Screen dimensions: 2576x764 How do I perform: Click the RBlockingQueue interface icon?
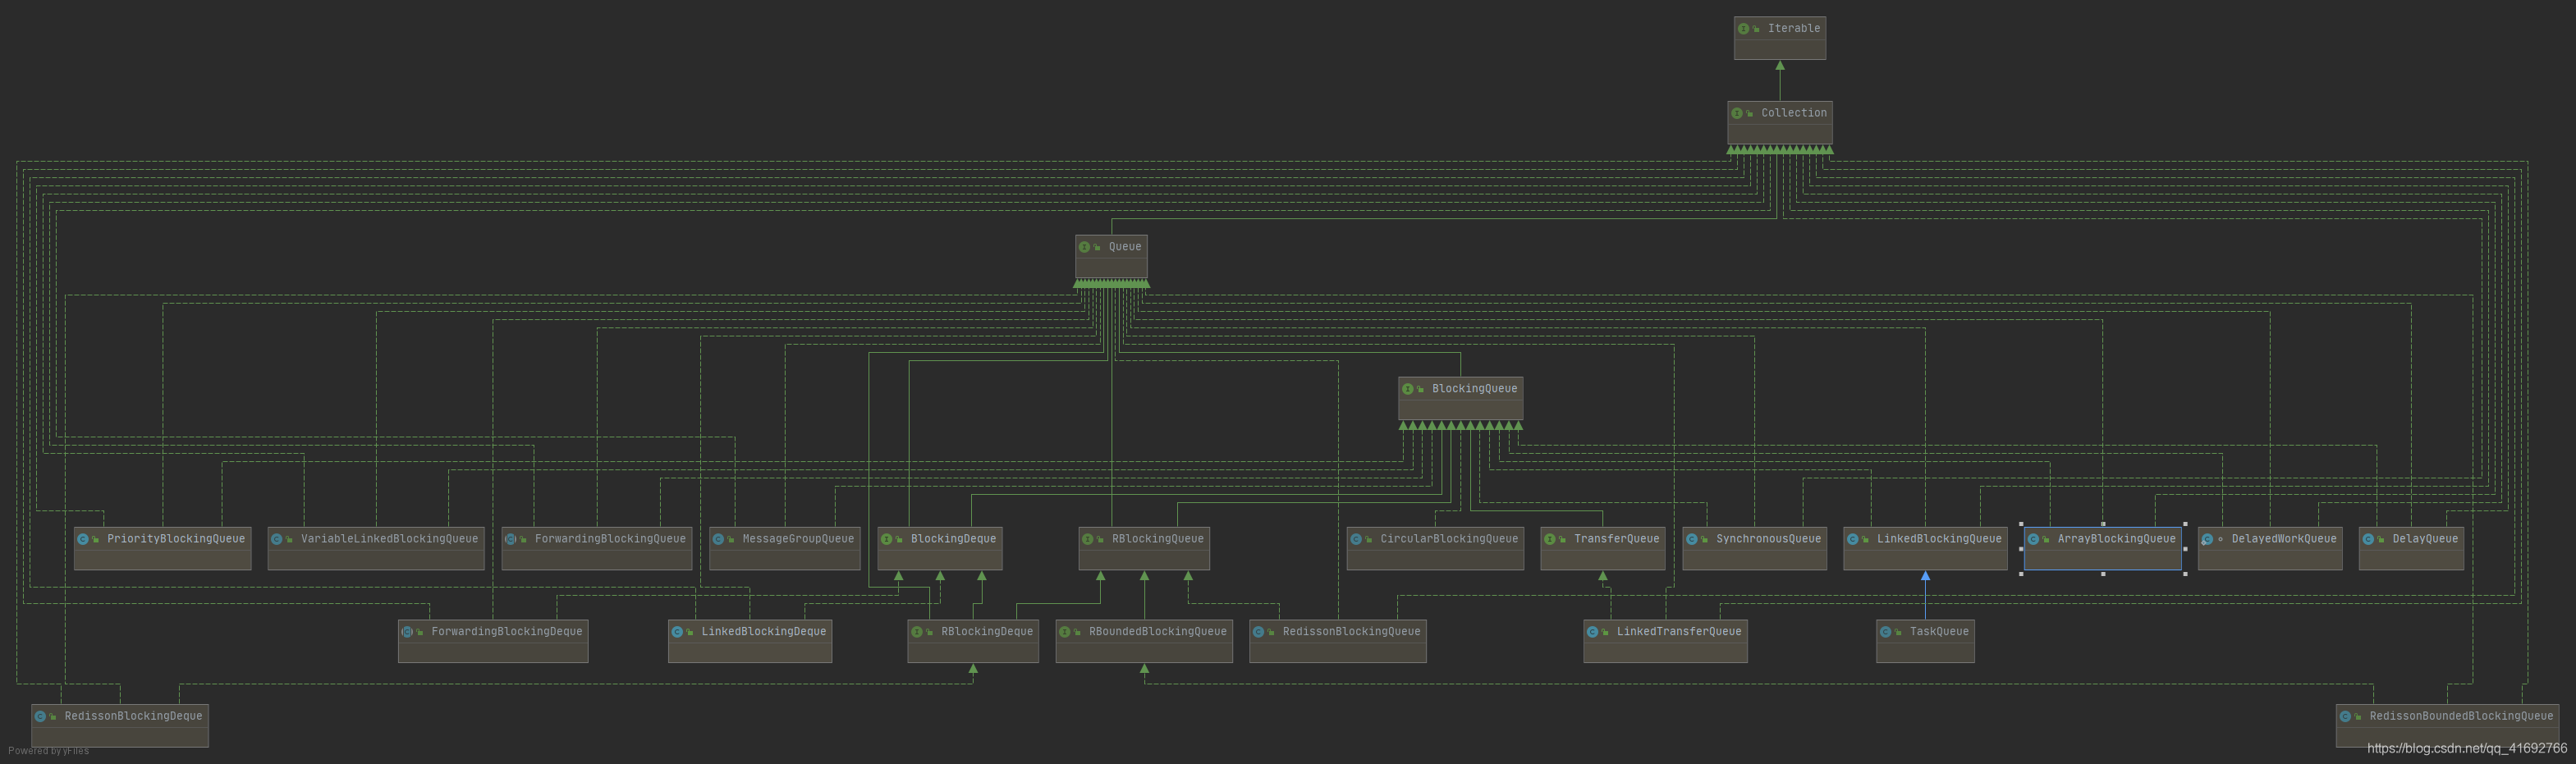(x=1087, y=539)
